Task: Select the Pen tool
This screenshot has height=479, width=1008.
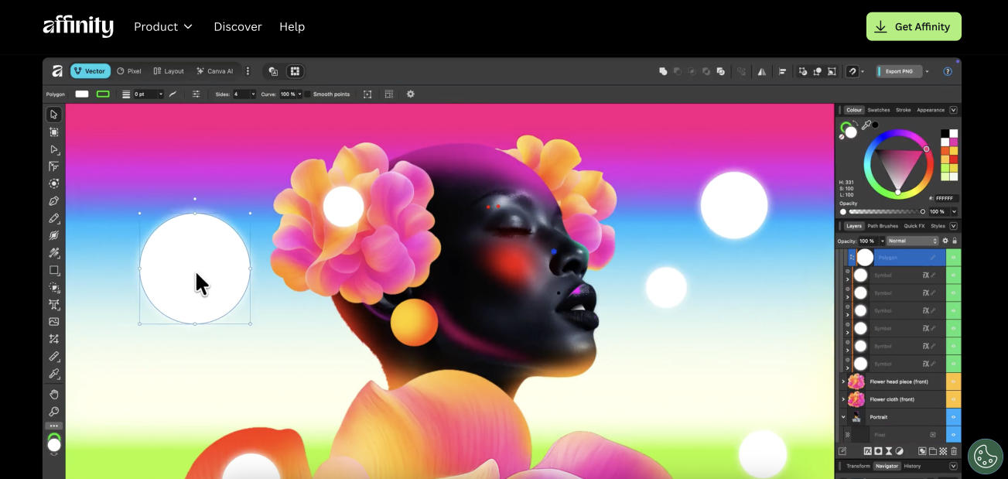Action: click(x=53, y=201)
